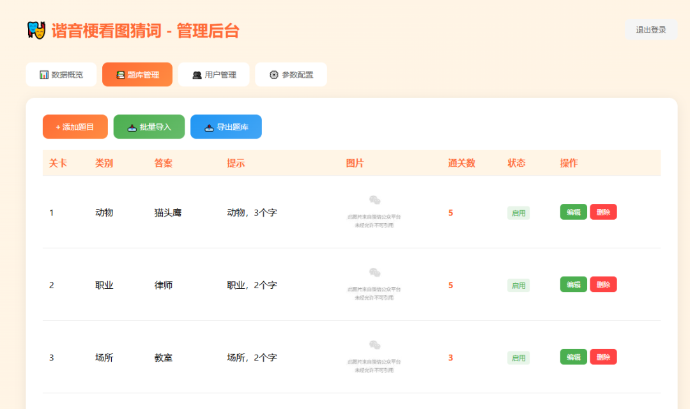Click the export tray icon on 导出题库

pyautogui.click(x=209, y=128)
